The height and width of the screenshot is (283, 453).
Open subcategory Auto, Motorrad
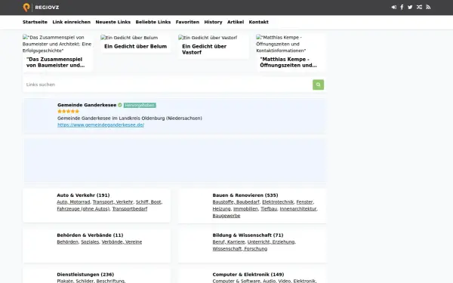73,201
